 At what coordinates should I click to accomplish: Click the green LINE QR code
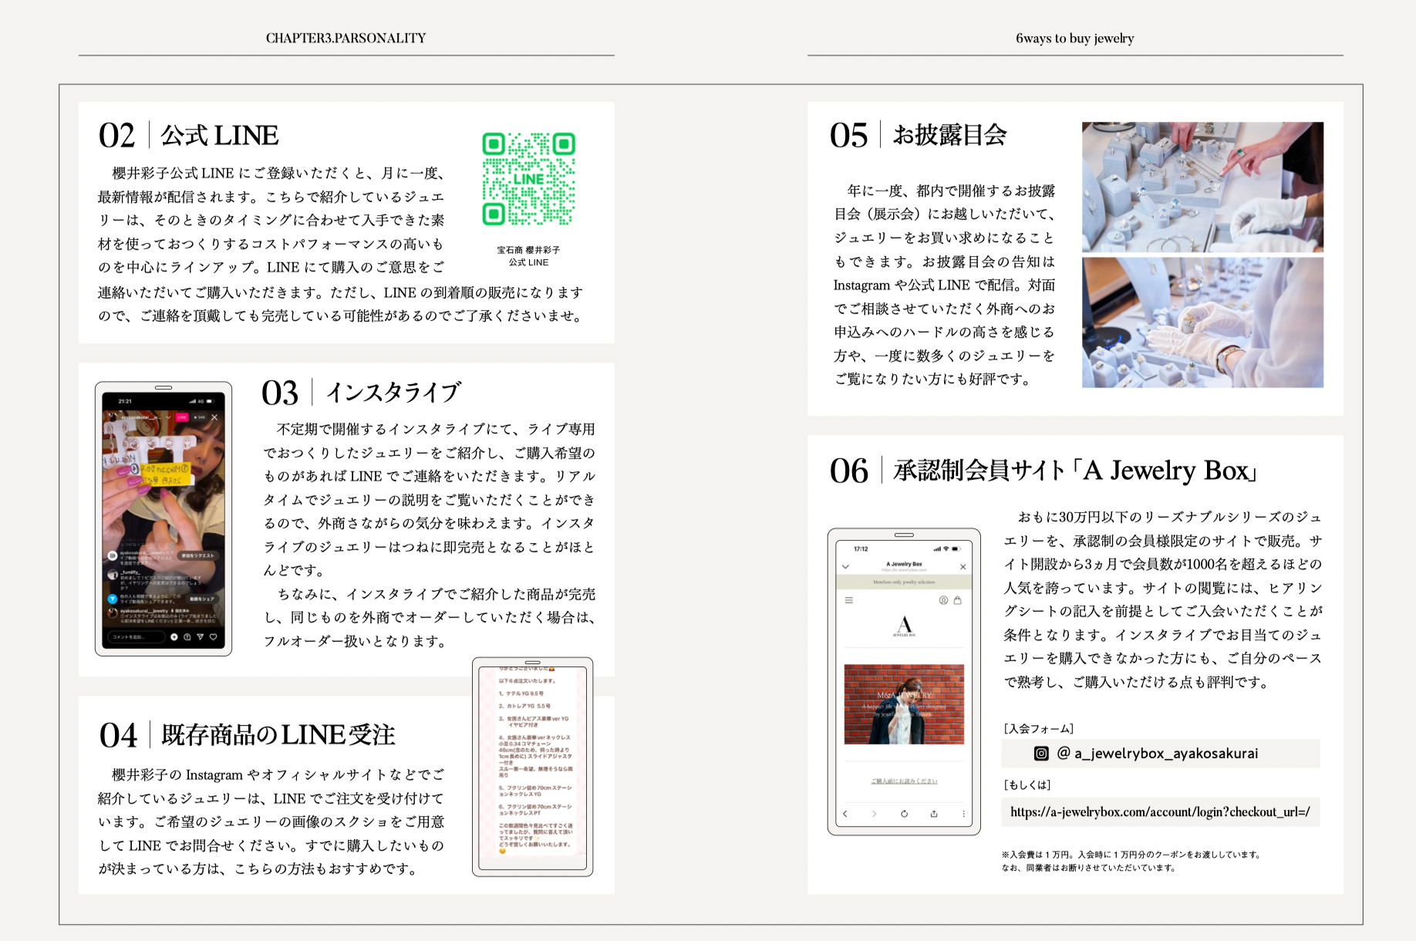click(x=528, y=179)
